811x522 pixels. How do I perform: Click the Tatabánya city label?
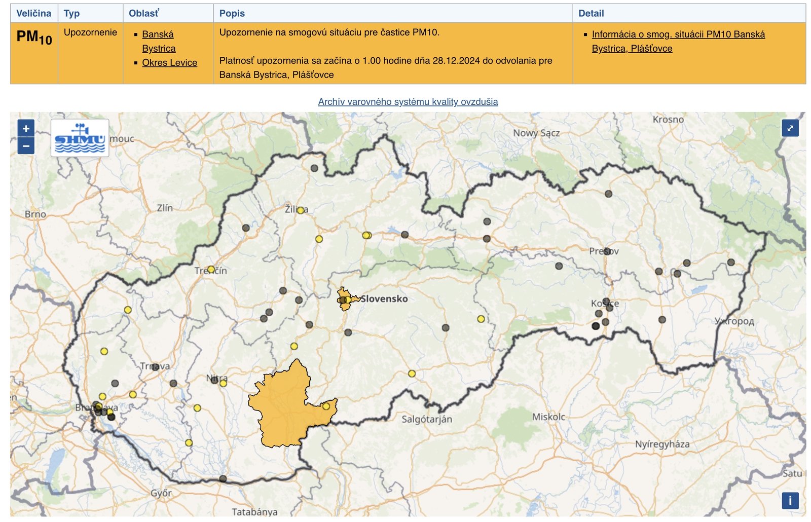click(254, 511)
